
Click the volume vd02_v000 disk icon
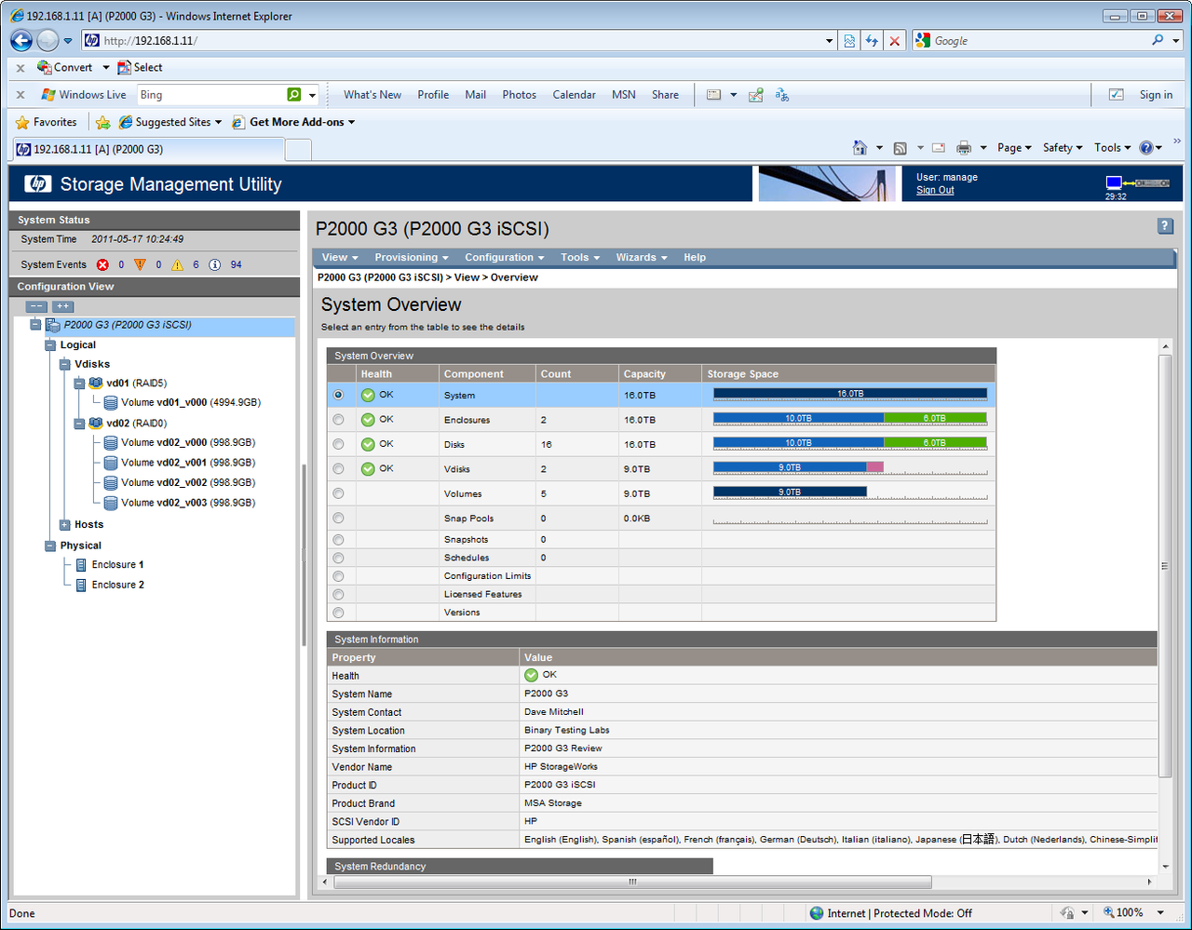coord(111,443)
